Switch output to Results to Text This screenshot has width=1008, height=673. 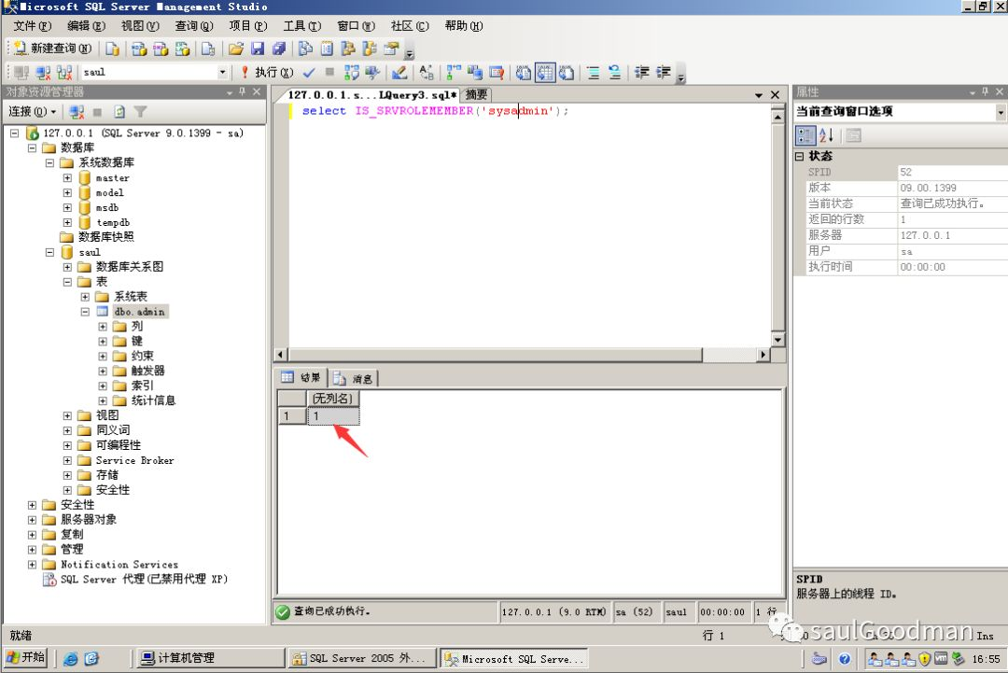524,73
